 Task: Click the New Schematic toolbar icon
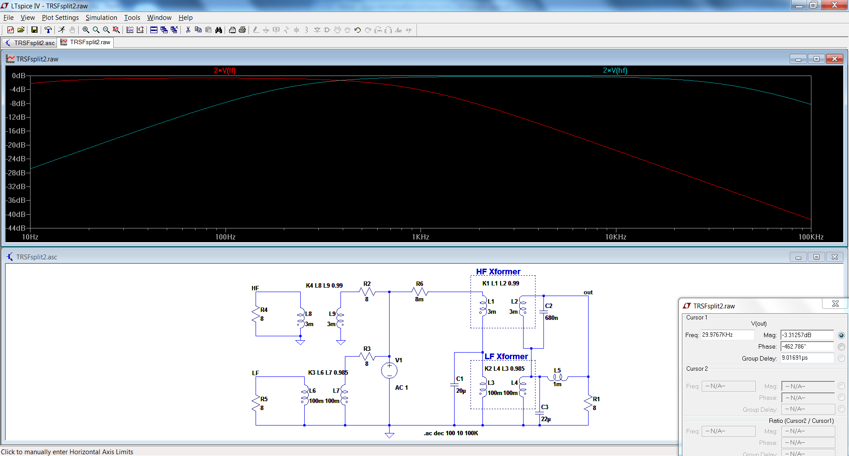click(11, 30)
